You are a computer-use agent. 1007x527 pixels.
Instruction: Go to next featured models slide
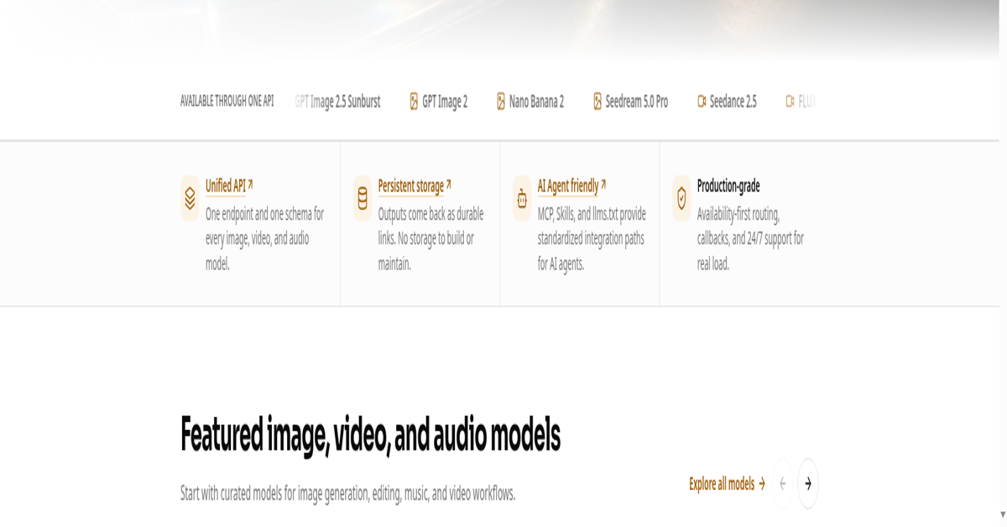[808, 483]
